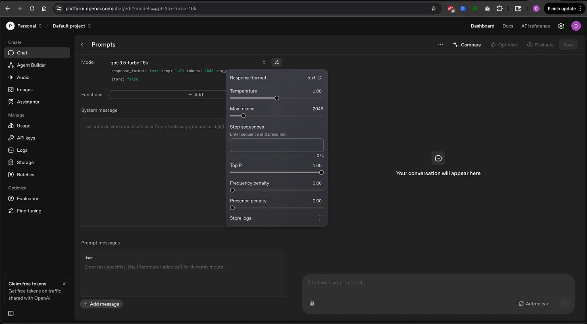This screenshot has width=587, height=324.
Task: Add a function with the Add button
Action: 196,95
